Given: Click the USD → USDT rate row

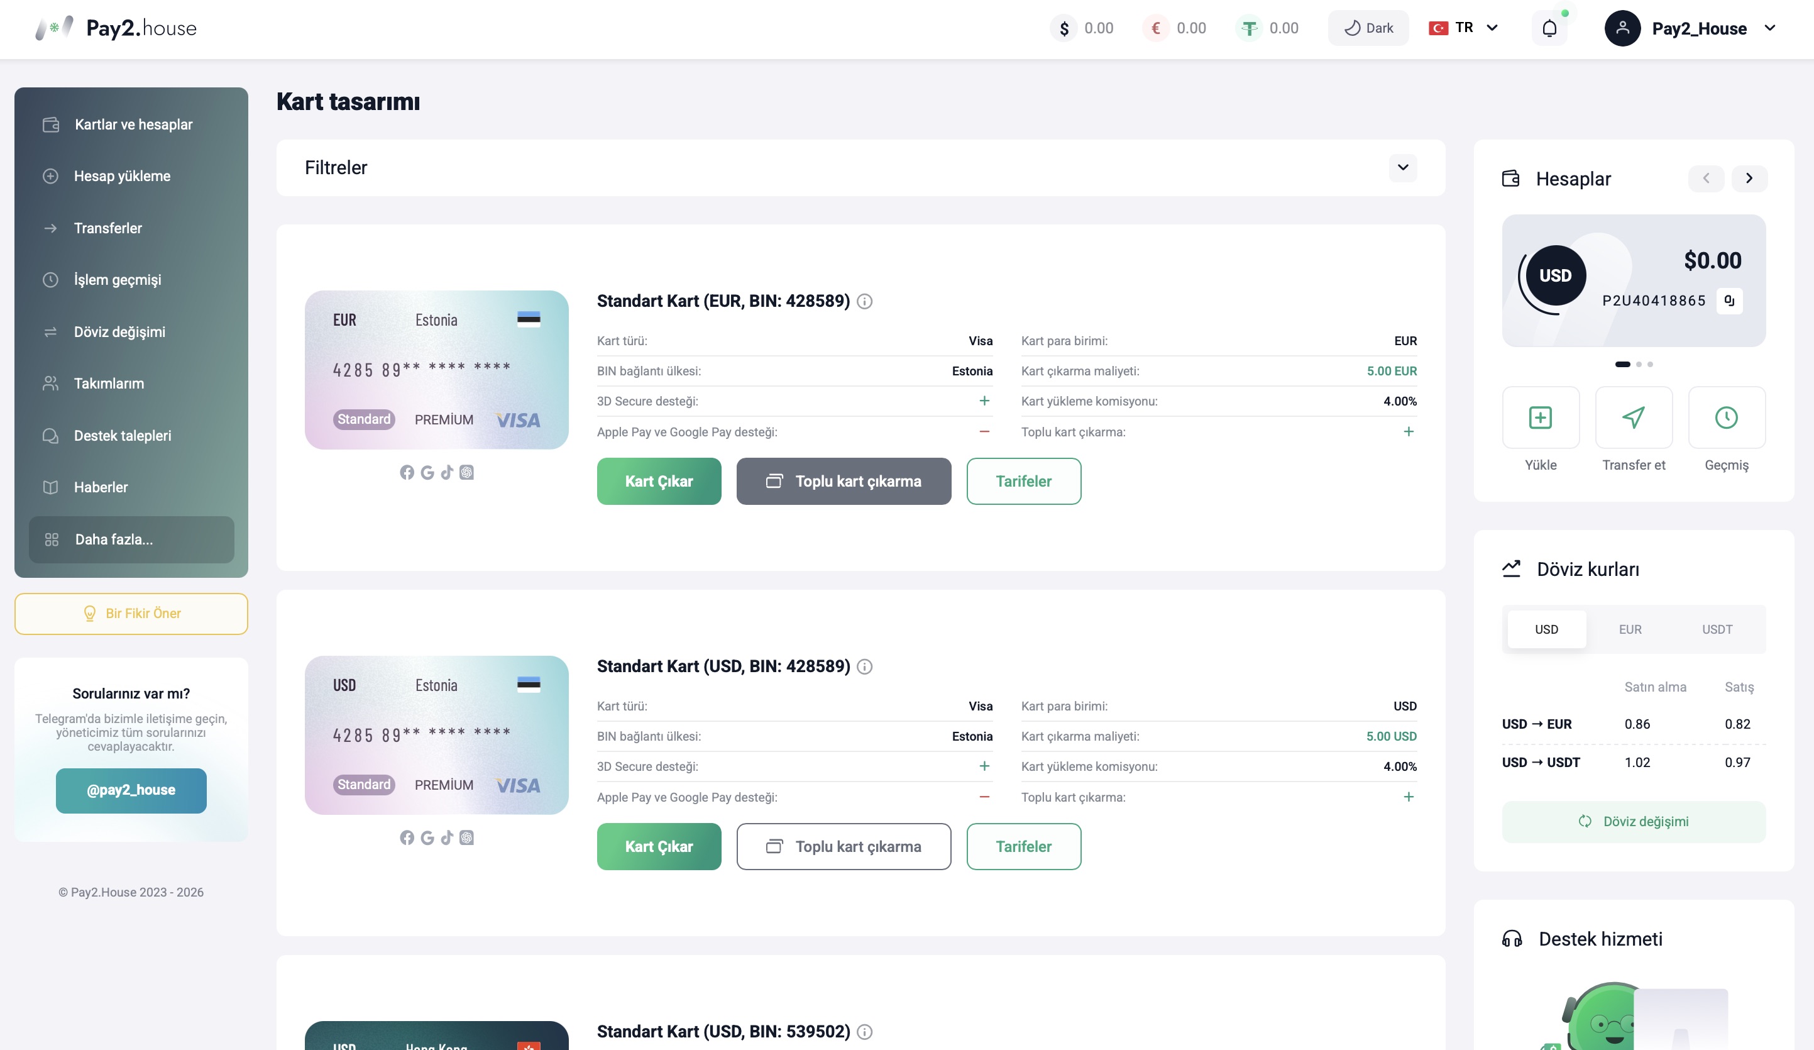Looking at the screenshot, I should pyautogui.click(x=1634, y=763).
